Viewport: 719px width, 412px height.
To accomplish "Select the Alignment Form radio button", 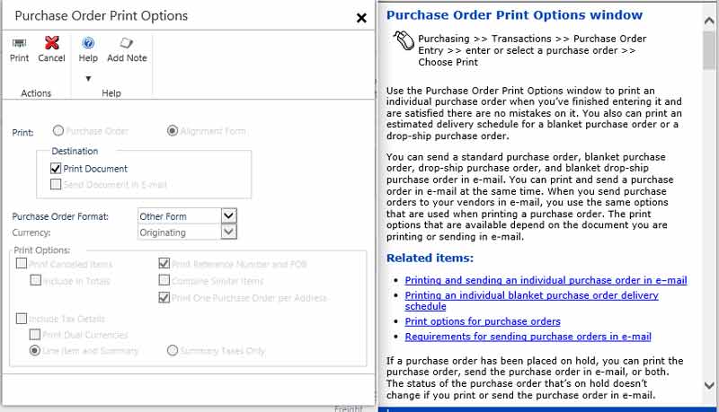I will click(x=173, y=131).
